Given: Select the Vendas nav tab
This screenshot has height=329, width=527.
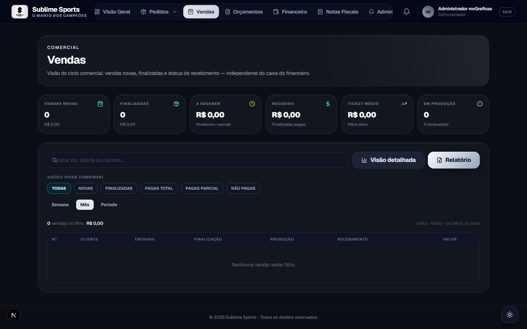Looking at the screenshot, I should 201,12.
